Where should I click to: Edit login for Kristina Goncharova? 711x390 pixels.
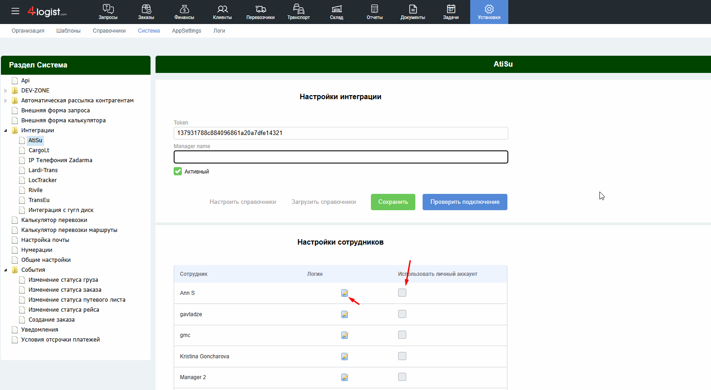click(x=345, y=356)
